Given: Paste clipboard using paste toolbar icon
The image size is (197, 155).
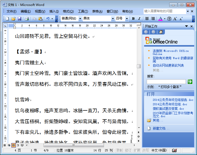Looking at the screenshot, I should click(40, 19).
